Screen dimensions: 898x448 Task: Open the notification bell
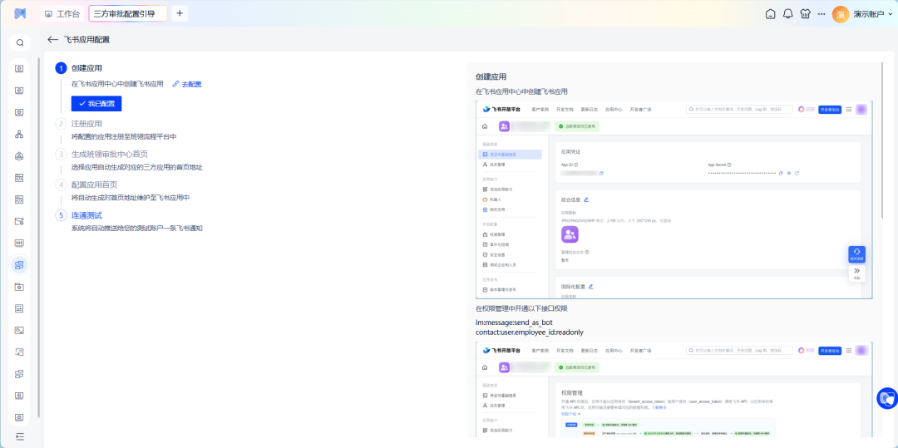pyautogui.click(x=787, y=14)
